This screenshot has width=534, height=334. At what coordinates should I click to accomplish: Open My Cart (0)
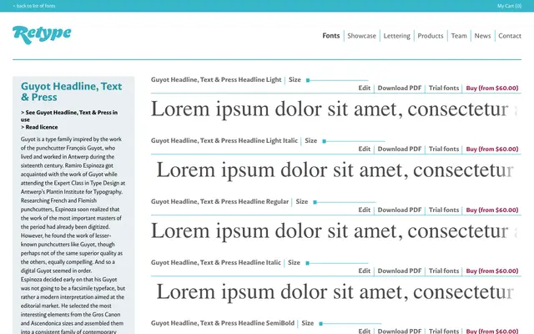point(509,6)
